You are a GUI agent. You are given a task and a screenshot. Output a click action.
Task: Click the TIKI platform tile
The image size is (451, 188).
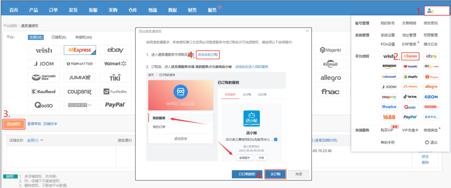[115, 78]
